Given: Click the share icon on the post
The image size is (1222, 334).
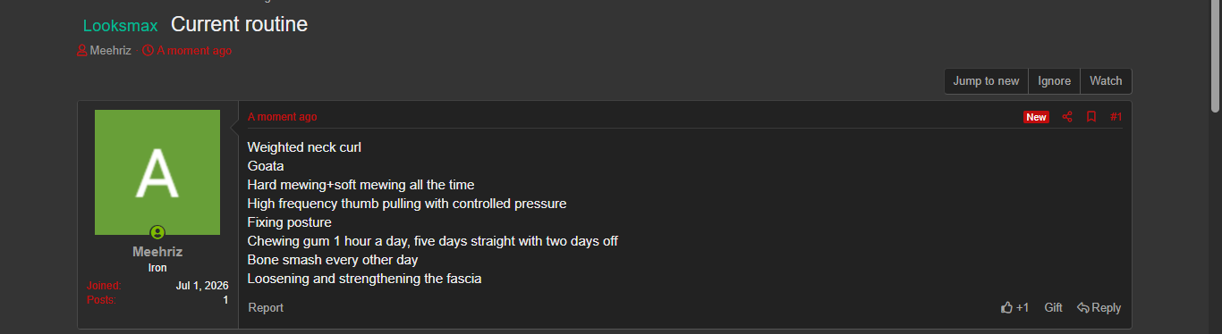Looking at the screenshot, I should pyautogui.click(x=1066, y=117).
